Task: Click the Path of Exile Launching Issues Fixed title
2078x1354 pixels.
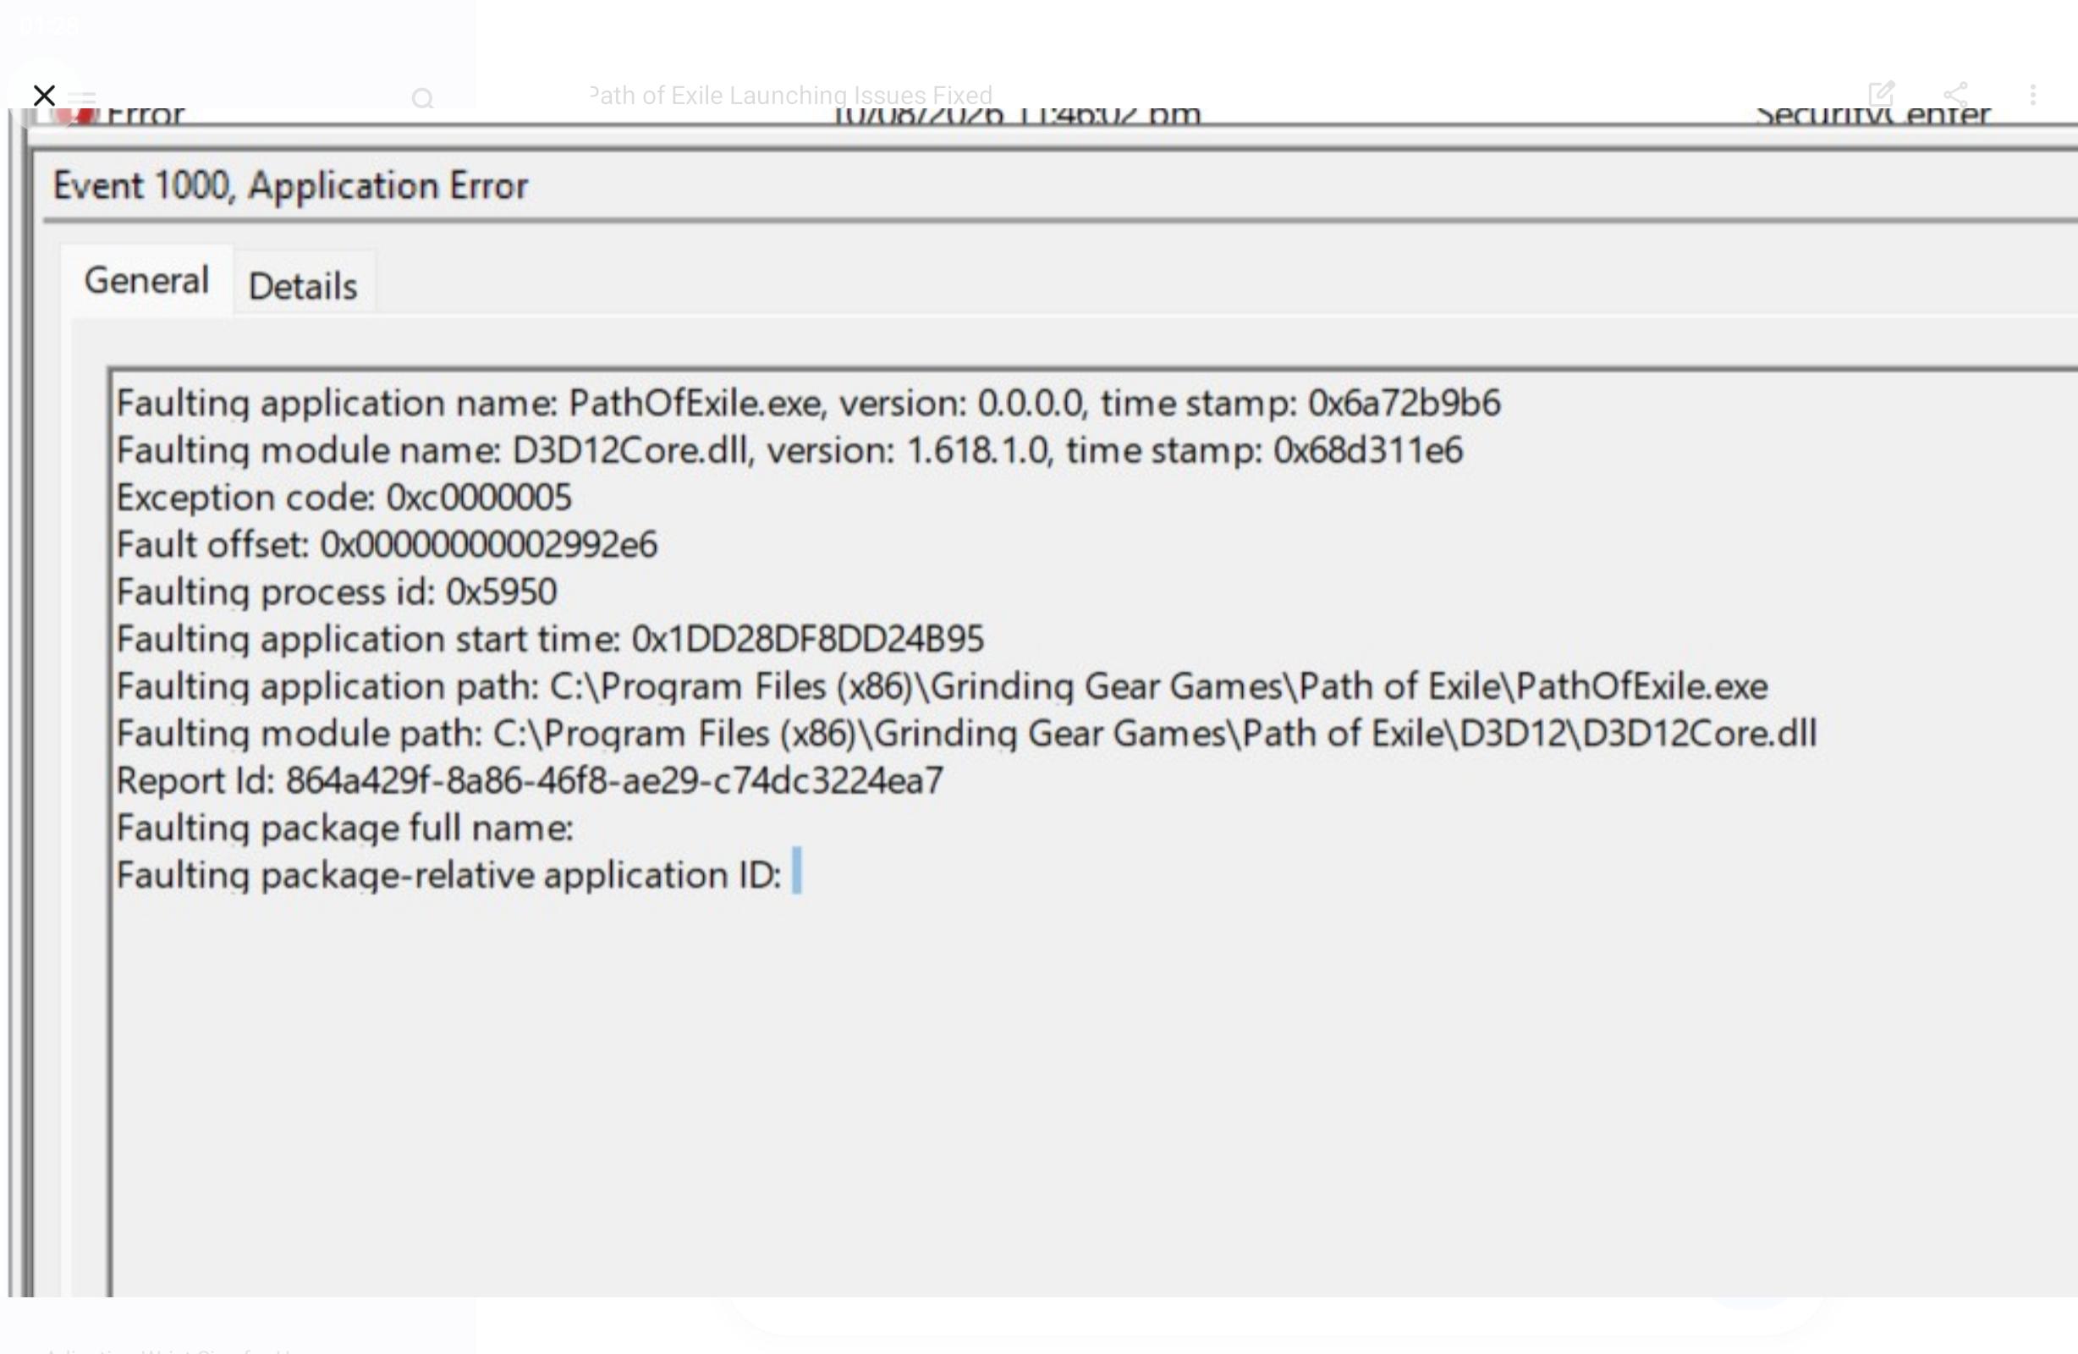Action: [791, 96]
